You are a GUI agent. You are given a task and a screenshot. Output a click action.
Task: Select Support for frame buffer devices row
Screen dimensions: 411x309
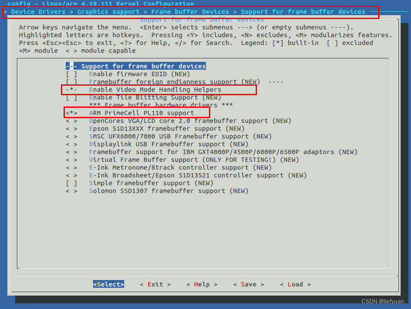(136, 66)
